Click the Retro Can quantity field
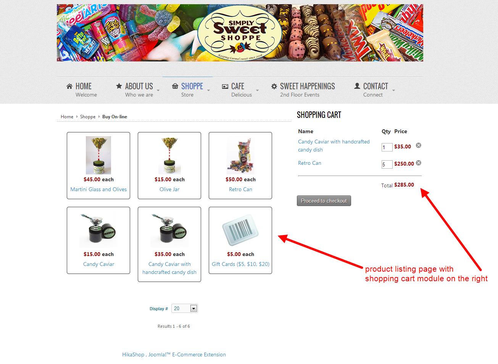Viewport: 498px width, 364px height. (x=387, y=164)
